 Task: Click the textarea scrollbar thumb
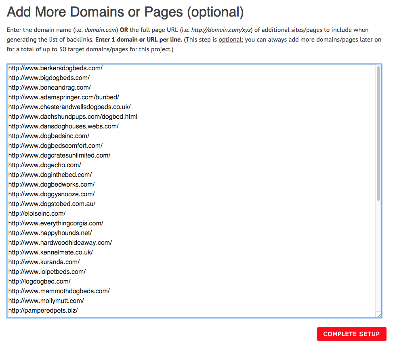click(x=378, y=133)
